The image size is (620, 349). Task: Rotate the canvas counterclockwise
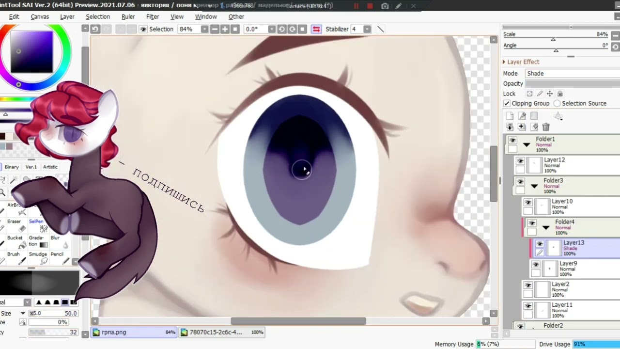pyautogui.click(x=282, y=29)
